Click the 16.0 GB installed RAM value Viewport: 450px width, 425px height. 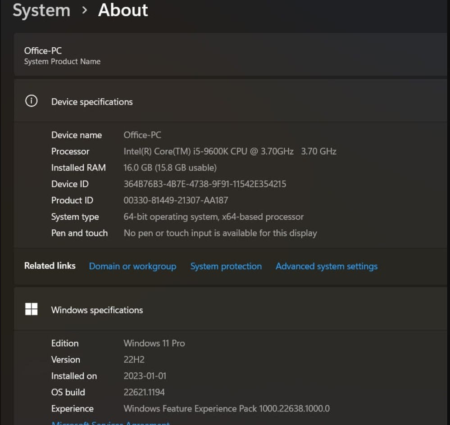170,167
